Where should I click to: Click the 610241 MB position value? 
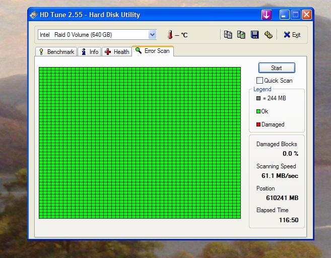282,198
